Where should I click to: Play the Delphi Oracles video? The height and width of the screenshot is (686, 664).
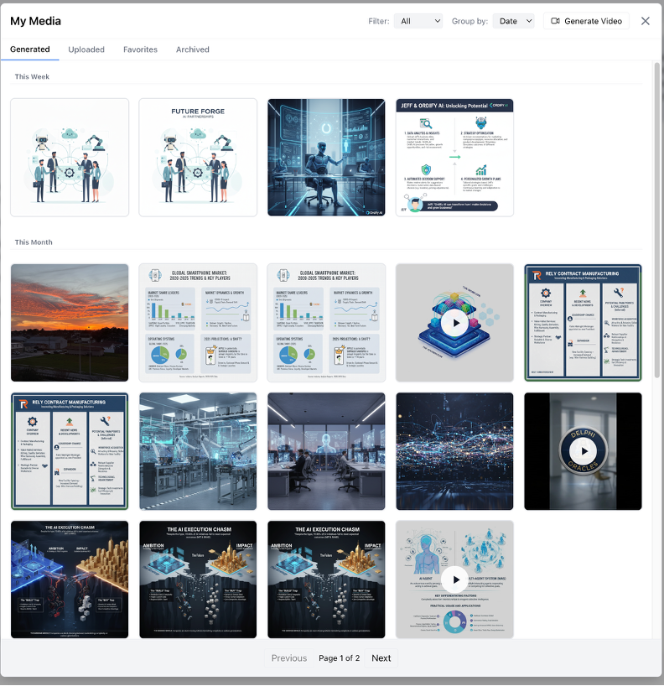point(583,451)
